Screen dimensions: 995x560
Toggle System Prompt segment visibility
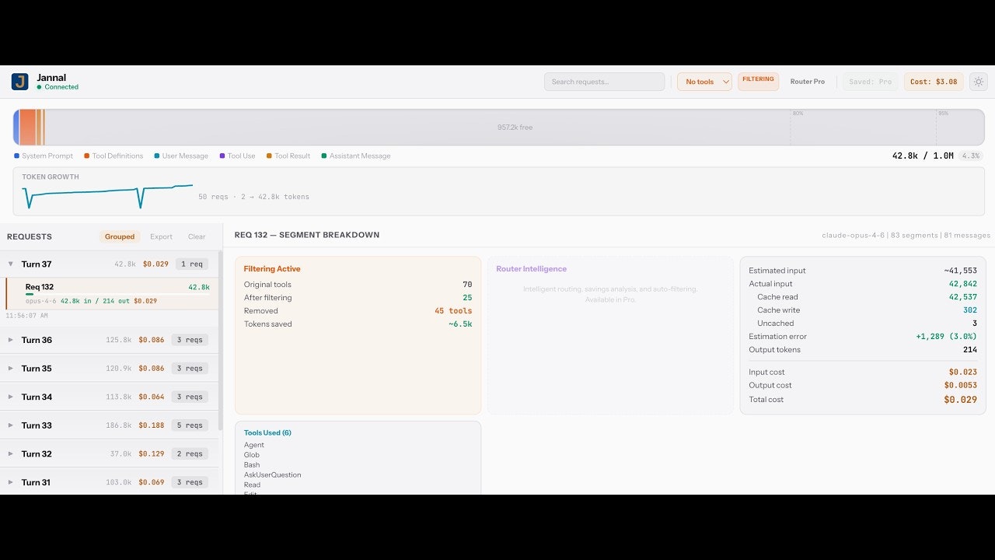tap(17, 156)
